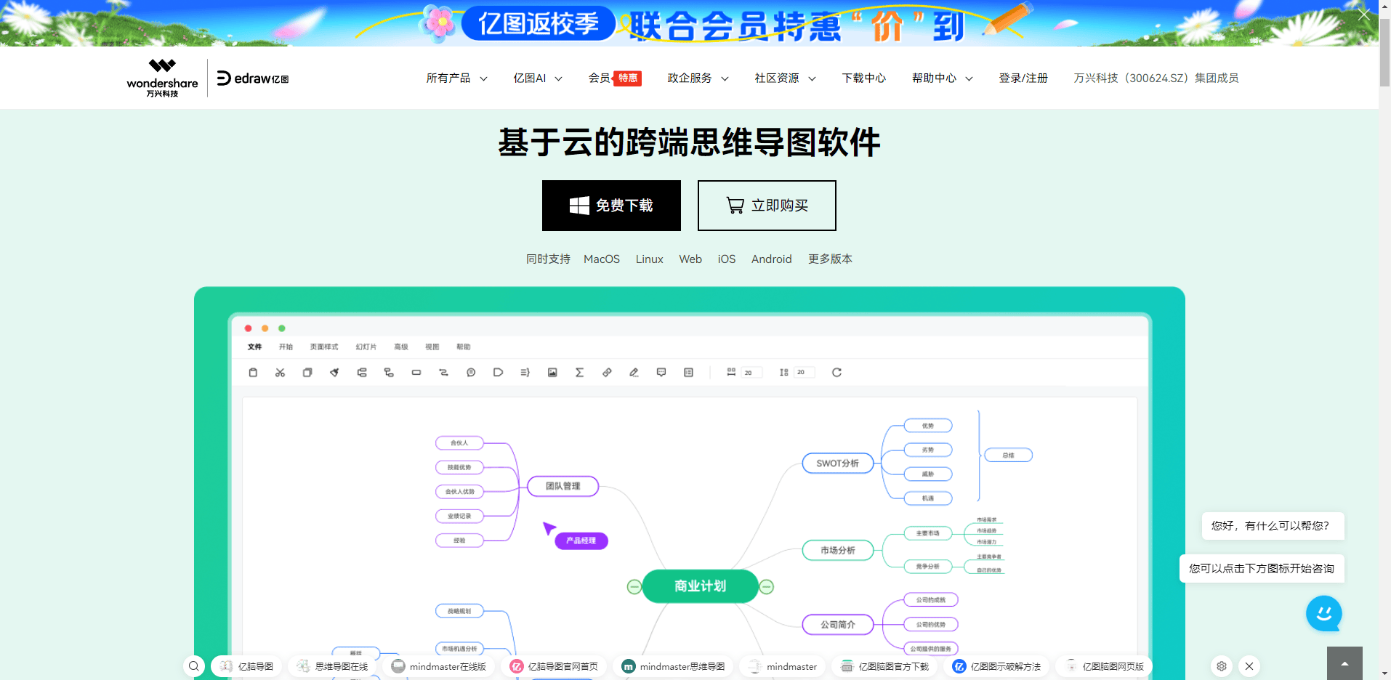
Task: Click the 免费下载 download button
Action: [x=611, y=206]
